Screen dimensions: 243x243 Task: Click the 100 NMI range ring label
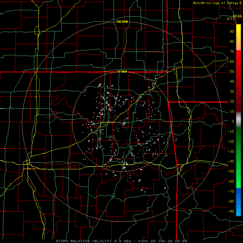122,22
